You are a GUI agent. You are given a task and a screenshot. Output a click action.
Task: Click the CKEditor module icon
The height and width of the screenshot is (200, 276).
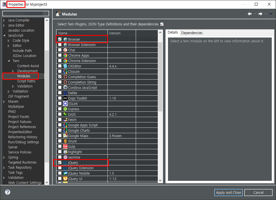pos(65,66)
